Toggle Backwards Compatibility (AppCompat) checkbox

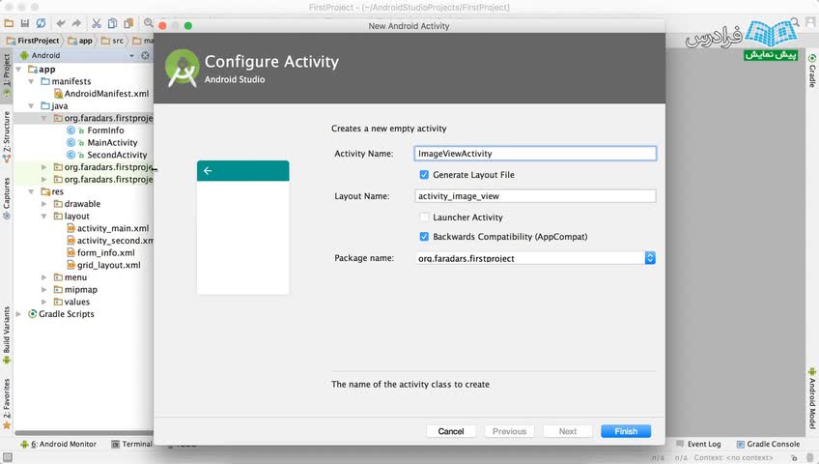(x=424, y=236)
